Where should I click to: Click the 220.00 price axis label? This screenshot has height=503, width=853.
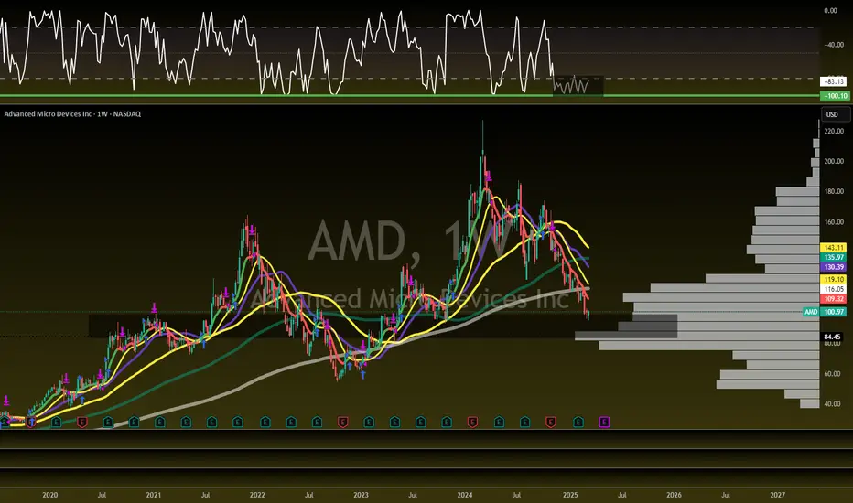834,131
